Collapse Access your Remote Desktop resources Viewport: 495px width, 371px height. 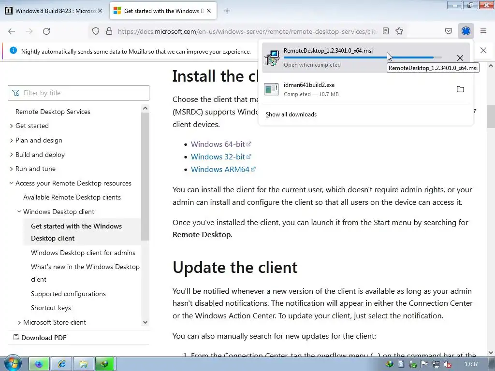pos(12,183)
